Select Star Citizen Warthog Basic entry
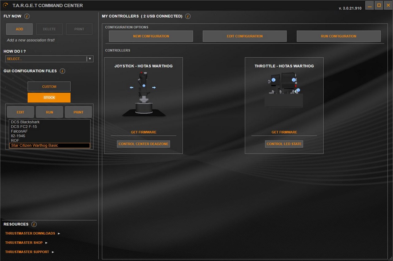Screen dimensions: 393x261 [x=49, y=146]
